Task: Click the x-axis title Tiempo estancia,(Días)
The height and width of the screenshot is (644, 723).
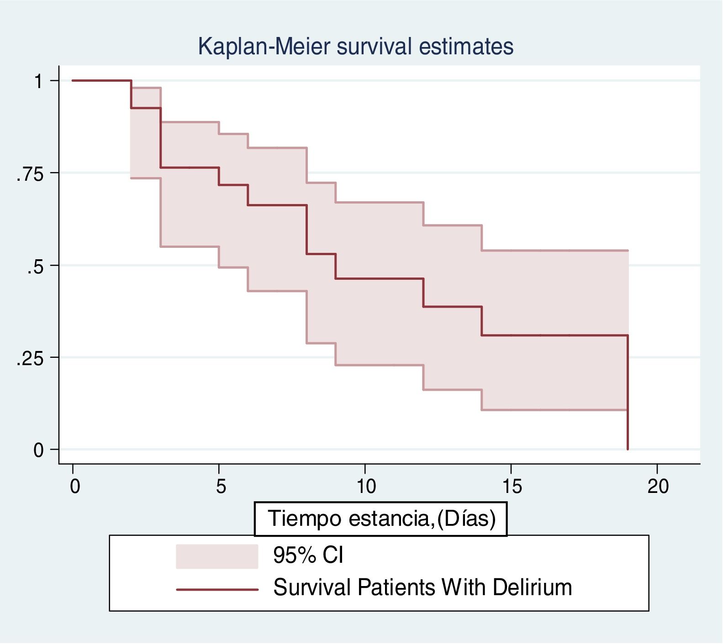Action: click(381, 518)
